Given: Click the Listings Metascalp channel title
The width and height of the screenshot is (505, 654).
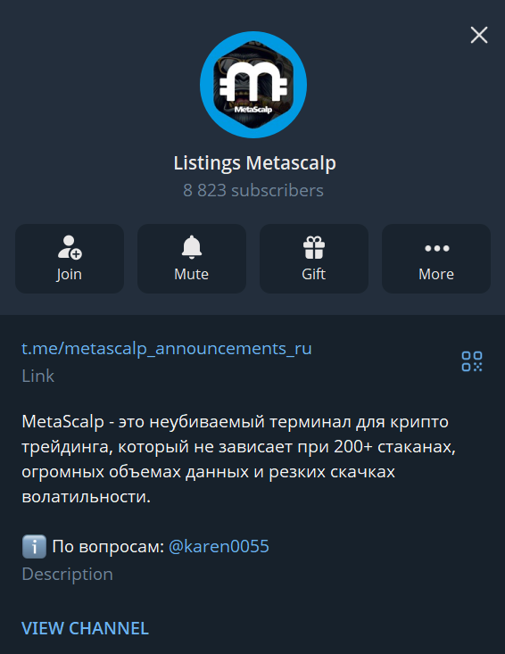Looking at the screenshot, I should tap(254, 163).
